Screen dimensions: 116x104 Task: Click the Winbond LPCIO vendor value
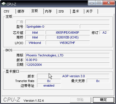[35, 43]
